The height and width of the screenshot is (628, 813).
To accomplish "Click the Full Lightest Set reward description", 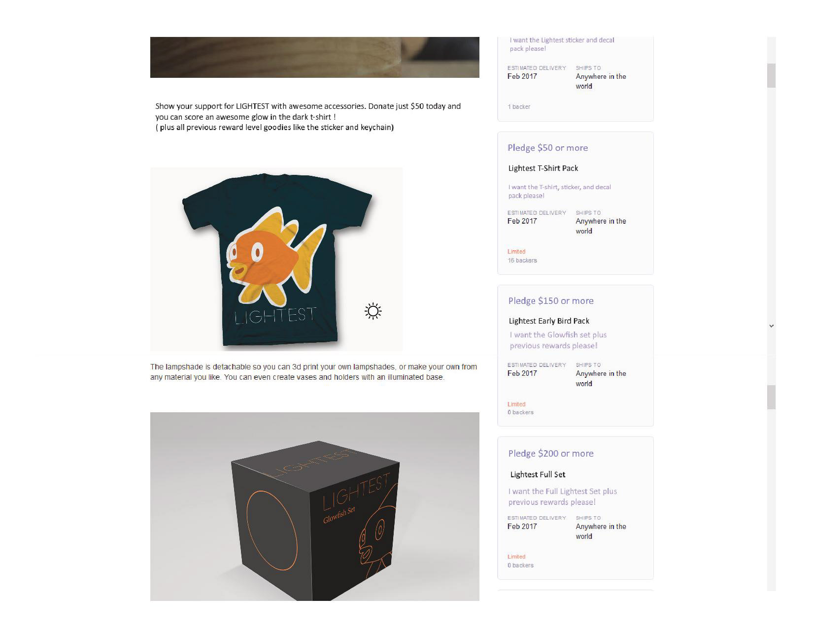I will [x=562, y=497].
